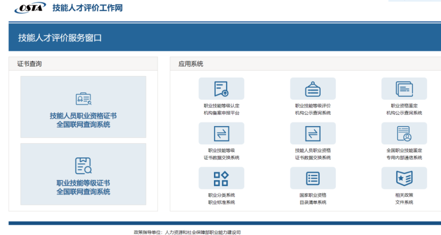Click 国家职业资格目录清单系统 text label
Image resolution: width=441 pixels, height=235 pixels.
pyautogui.click(x=313, y=199)
